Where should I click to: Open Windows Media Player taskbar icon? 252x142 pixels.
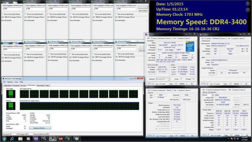coord(28,139)
